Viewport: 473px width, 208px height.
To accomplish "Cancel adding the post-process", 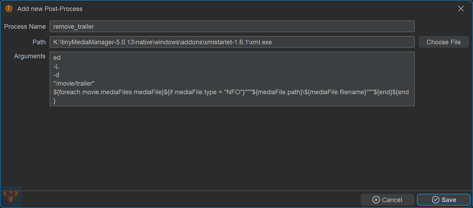I will 387,200.
